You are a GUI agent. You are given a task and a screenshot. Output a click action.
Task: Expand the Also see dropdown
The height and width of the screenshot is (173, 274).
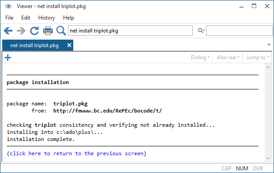tap(228, 57)
